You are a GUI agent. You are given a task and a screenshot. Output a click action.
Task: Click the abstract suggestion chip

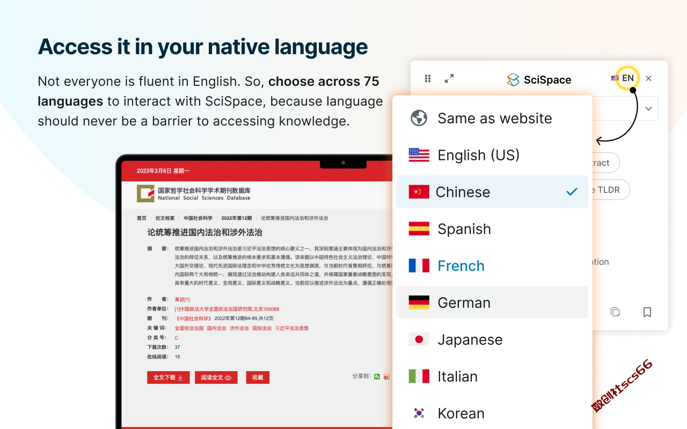coord(605,163)
